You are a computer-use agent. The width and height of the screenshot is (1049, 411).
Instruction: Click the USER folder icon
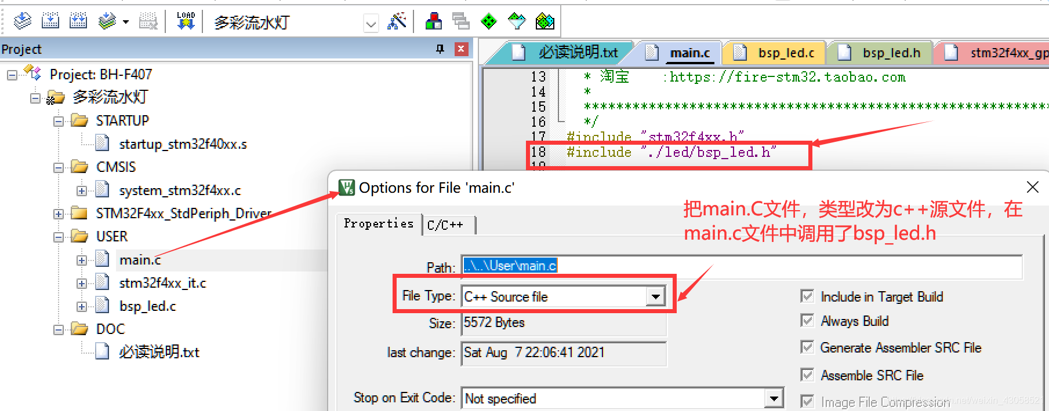click(79, 236)
